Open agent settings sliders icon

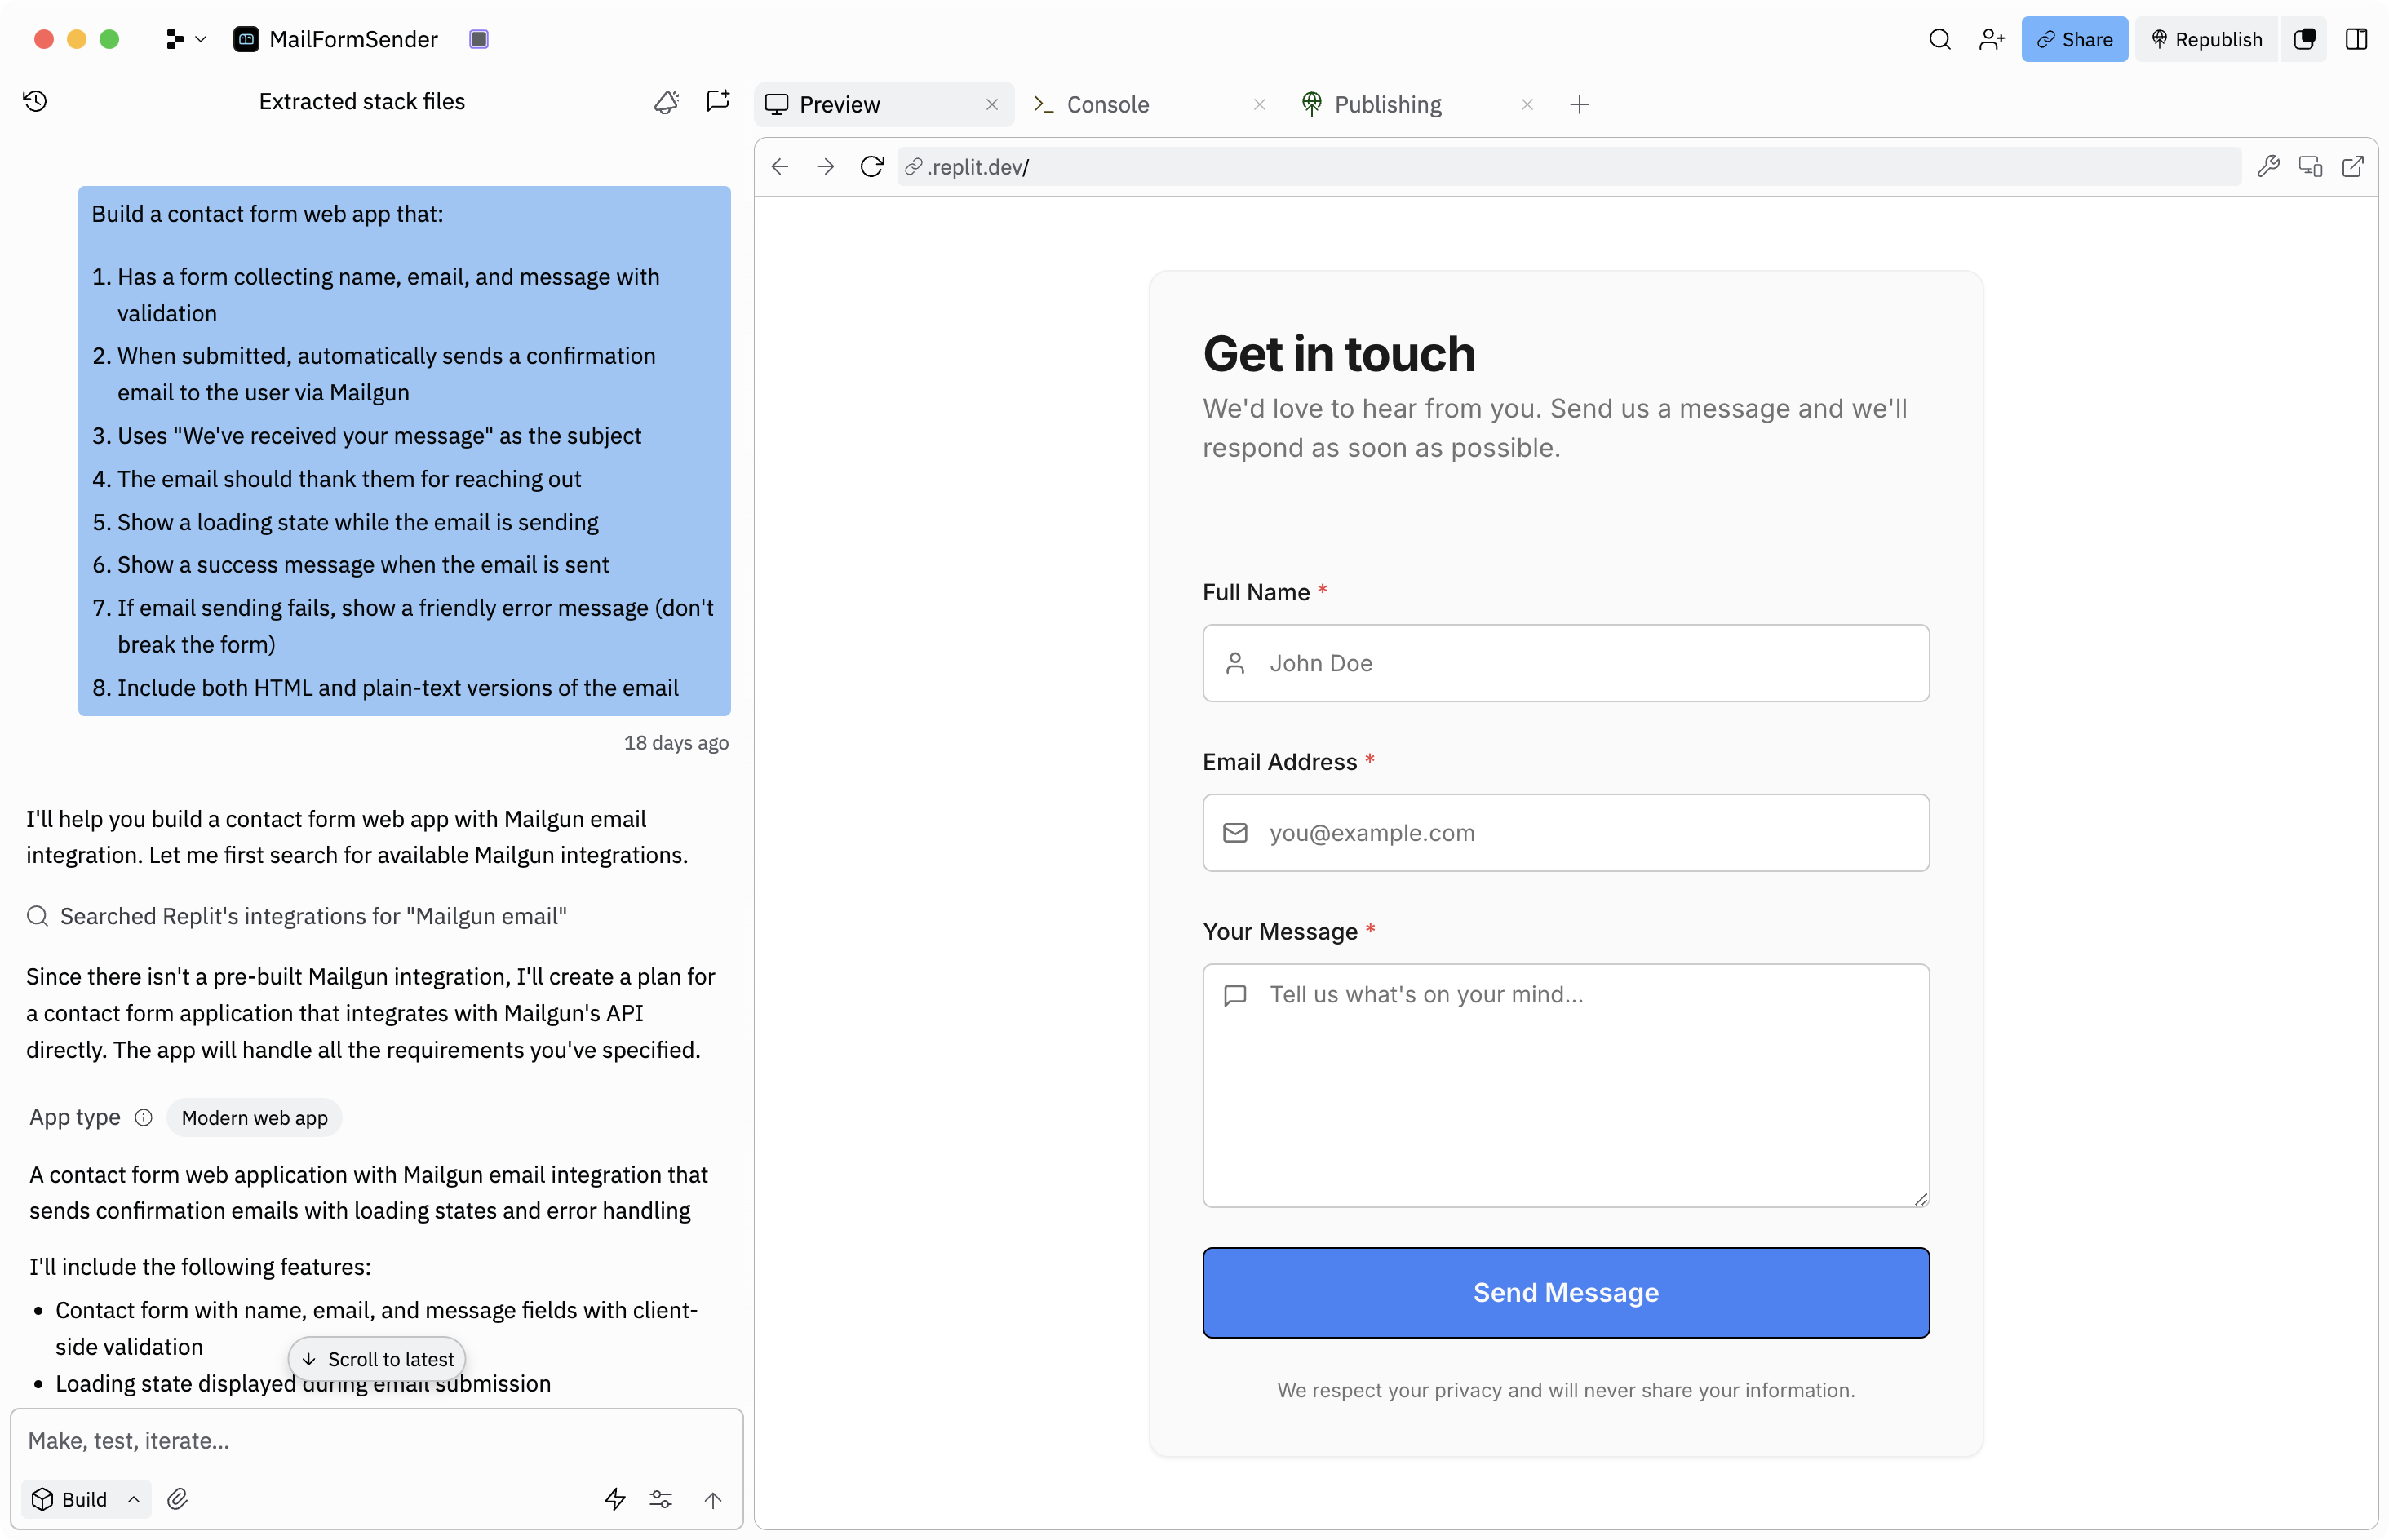tap(660, 1498)
